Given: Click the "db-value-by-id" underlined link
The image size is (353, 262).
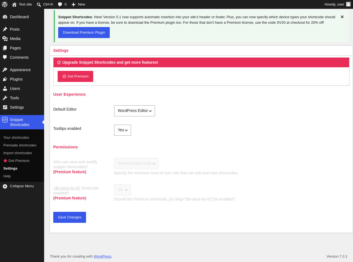Looking at the screenshot, I should [67, 188].
